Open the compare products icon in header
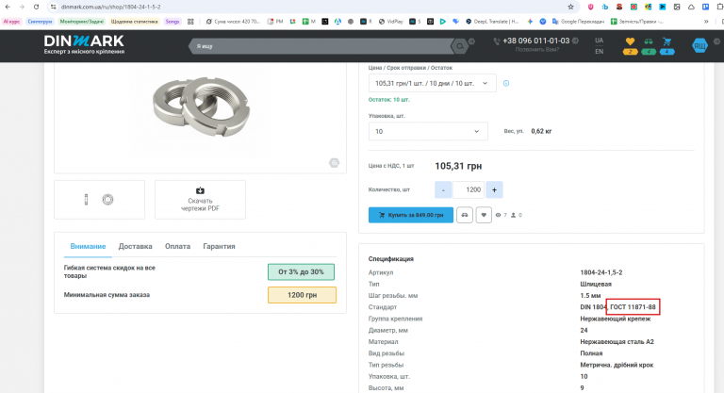The image size is (724, 393). [649, 41]
